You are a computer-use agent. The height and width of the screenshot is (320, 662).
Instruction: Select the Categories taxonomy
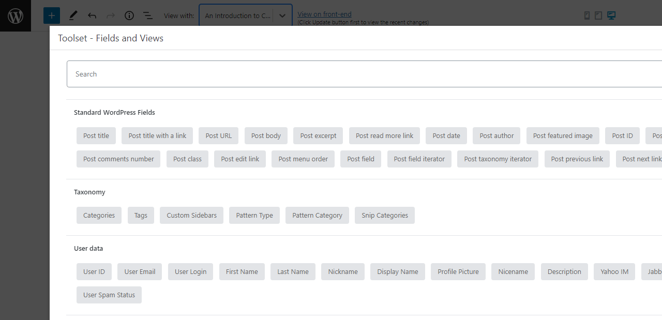point(99,215)
